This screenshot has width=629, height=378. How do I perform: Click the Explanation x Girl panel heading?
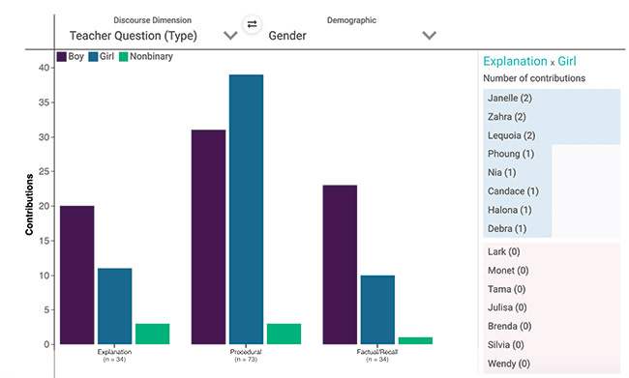coord(529,61)
